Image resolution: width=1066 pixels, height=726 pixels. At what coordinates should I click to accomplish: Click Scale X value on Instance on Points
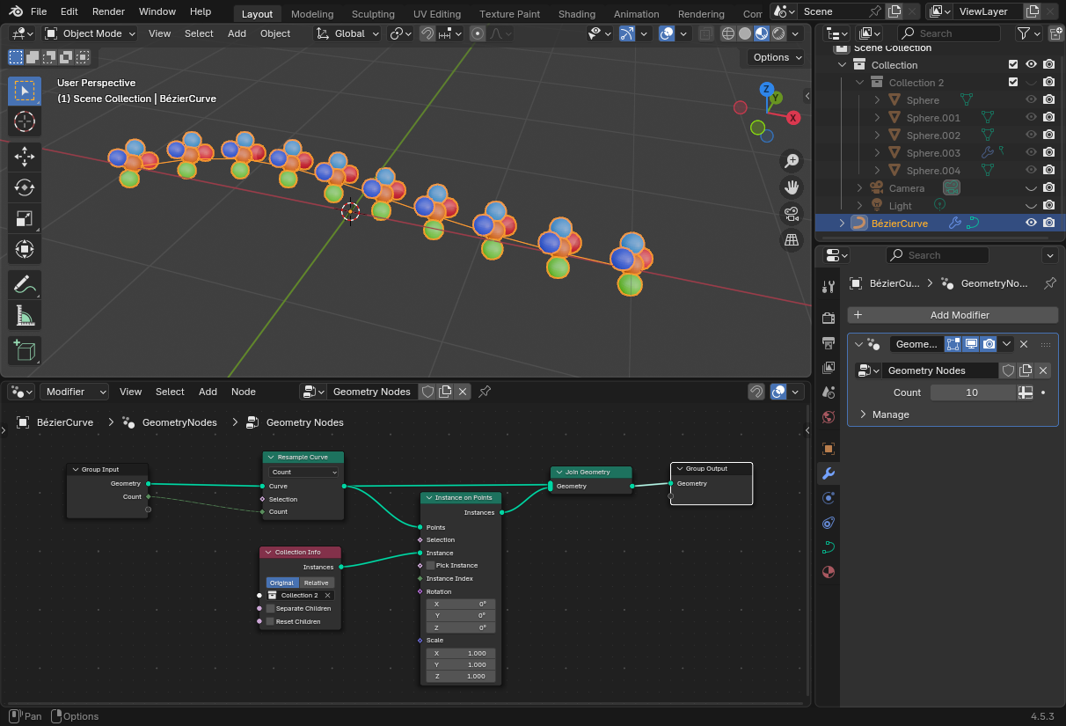(461, 653)
